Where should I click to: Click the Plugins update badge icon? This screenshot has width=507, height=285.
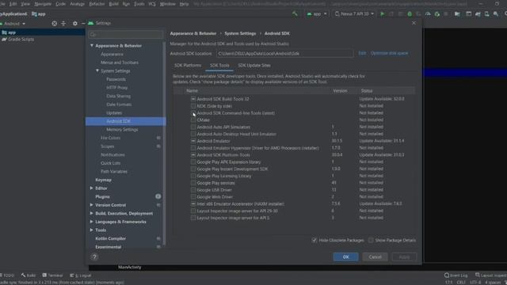(x=158, y=196)
